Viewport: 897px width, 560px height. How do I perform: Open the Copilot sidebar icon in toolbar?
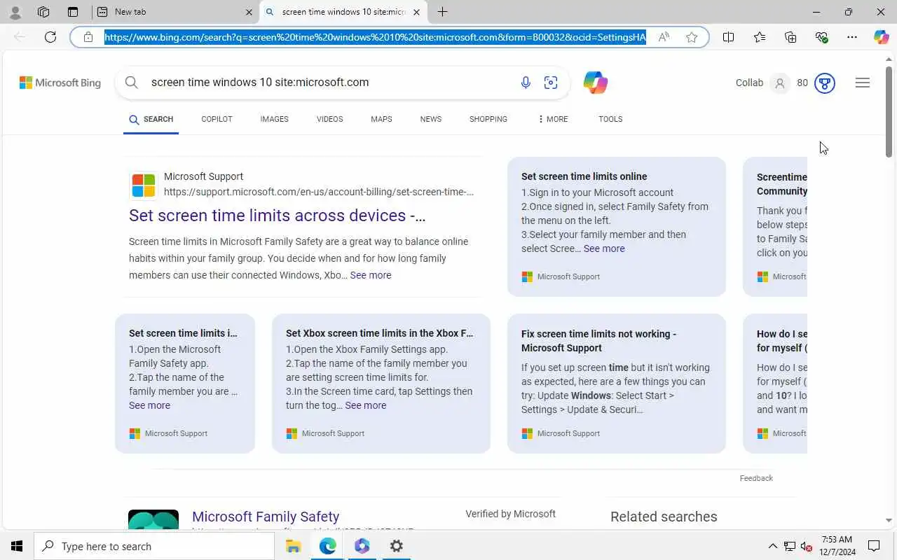click(x=881, y=37)
